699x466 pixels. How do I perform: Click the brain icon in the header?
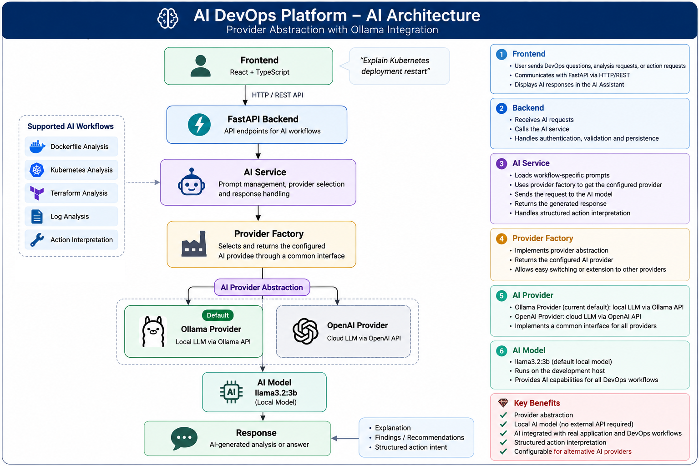click(167, 19)
